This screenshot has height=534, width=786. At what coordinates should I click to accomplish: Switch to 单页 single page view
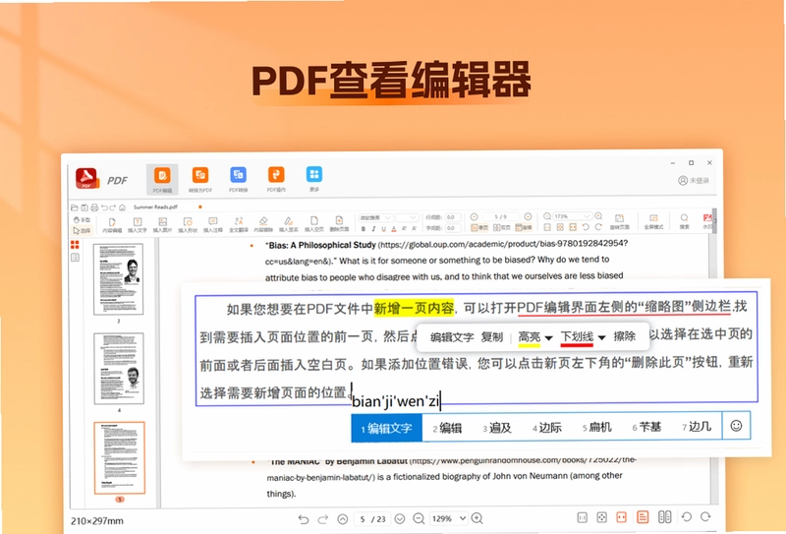(479, 228)
